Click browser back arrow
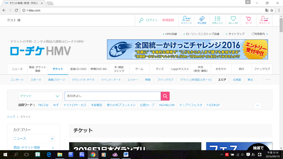 coord(4,10)
